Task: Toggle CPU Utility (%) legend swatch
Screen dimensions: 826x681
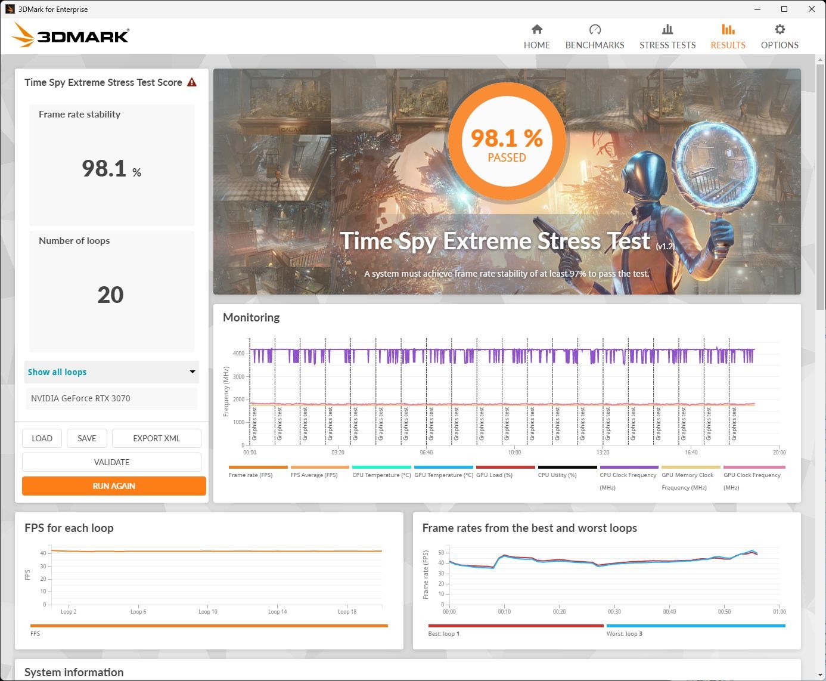Action: (x=567, y=468)
